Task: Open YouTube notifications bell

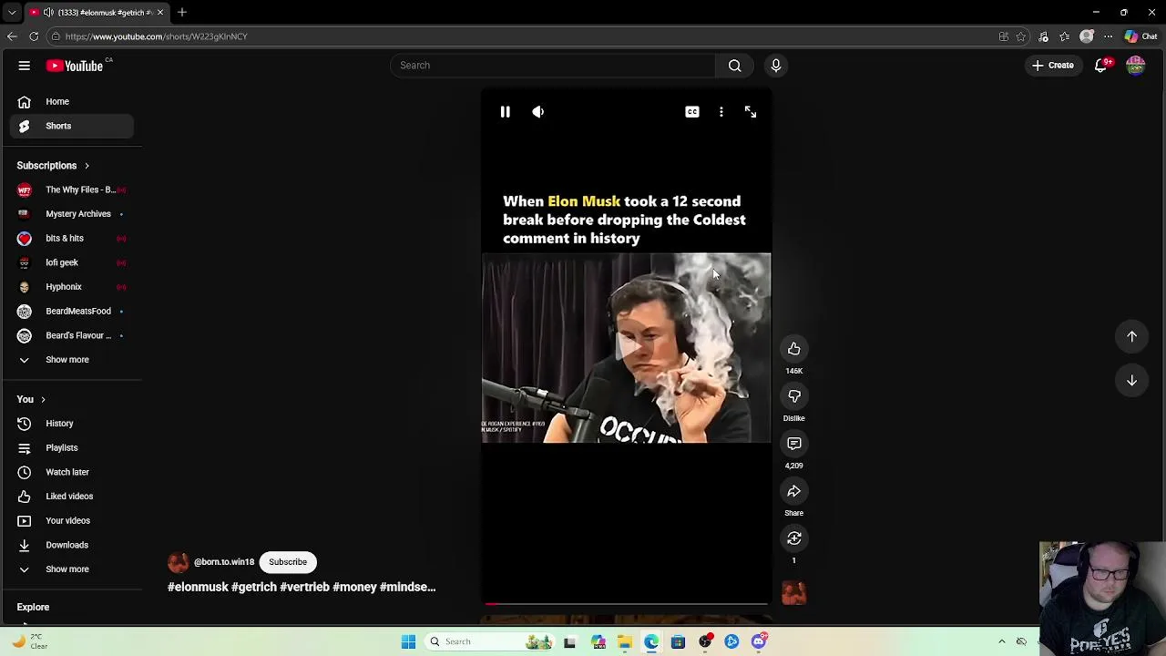Action: pyautogui.click(x=1101, y=66)
